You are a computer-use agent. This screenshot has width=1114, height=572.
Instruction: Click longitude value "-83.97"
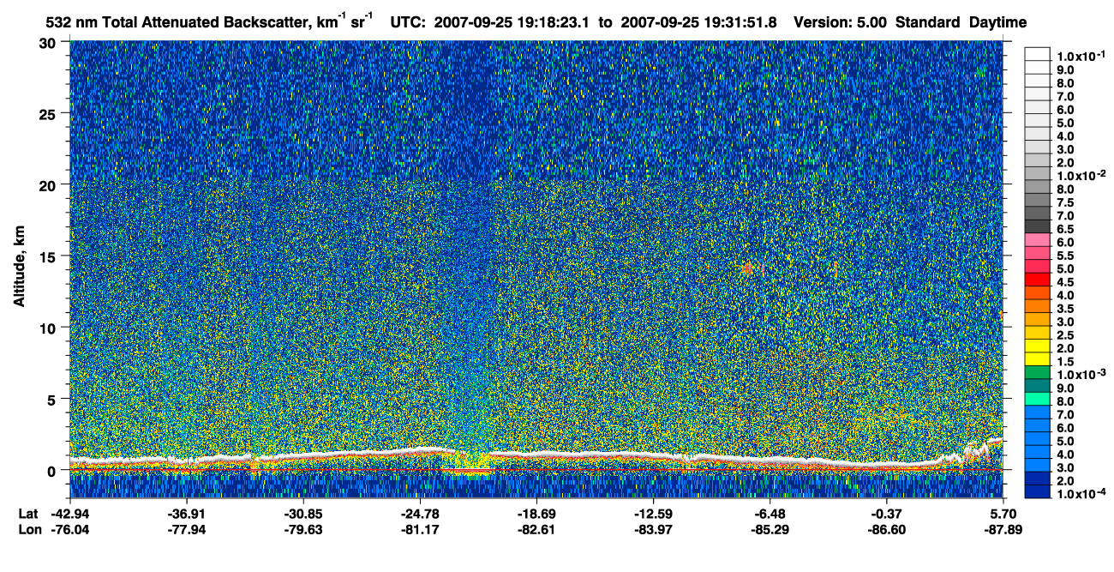(x=653, y=529)
